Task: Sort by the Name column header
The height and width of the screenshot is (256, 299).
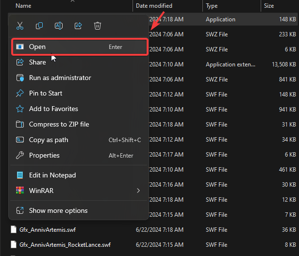Action: 23,6
